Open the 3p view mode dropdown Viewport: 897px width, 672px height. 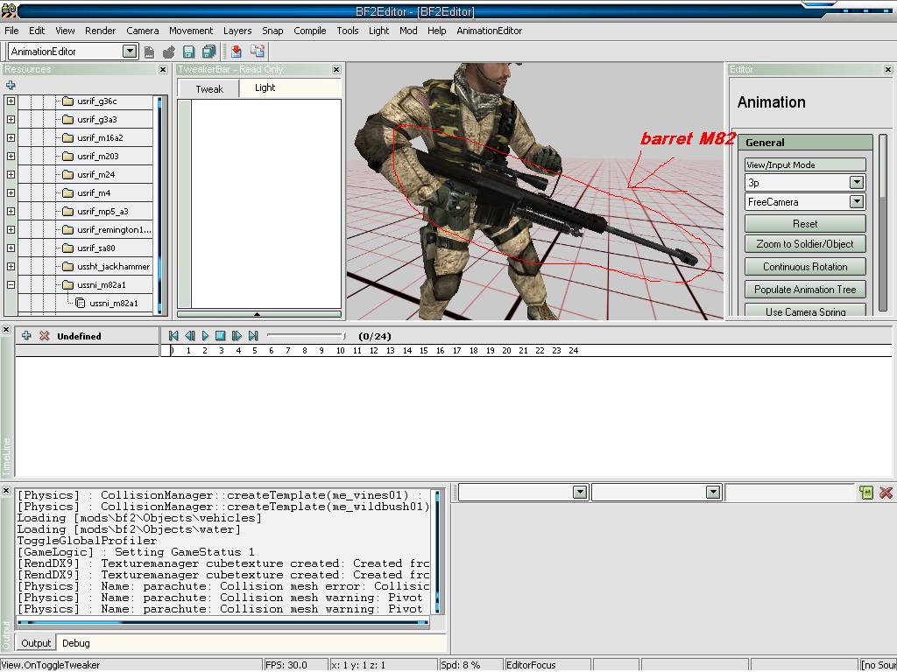pos(857,182)
